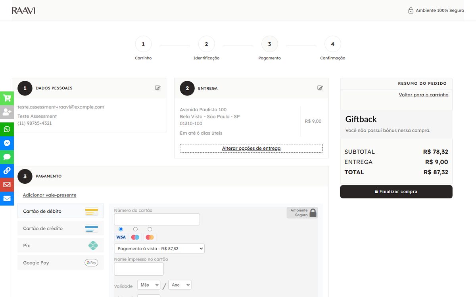Click the gray add-user sidebar icon
The height and width of the screenshot is (297, 476).
point(7,112)
